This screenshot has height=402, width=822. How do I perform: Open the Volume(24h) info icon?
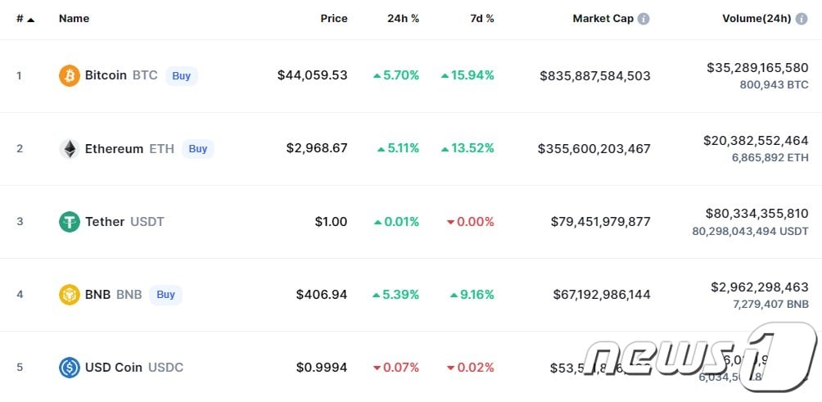(x=802, y=19)
